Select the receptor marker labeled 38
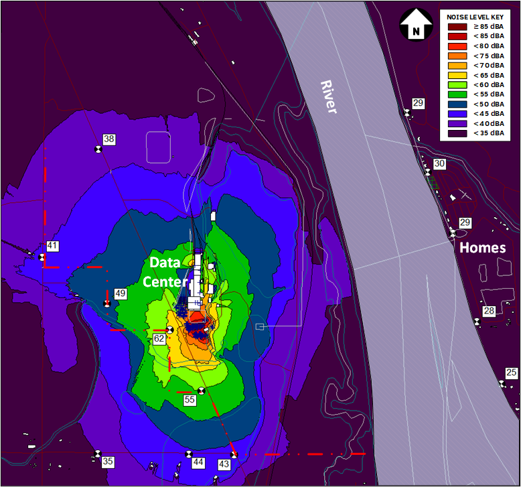Image resolution: width=521 pixels, height=487 pixels. (98, 151)
